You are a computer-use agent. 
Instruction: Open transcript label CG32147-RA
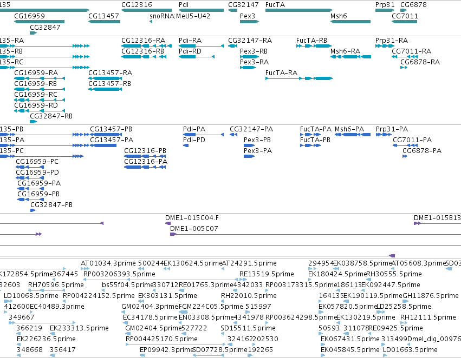click(250, 41)
